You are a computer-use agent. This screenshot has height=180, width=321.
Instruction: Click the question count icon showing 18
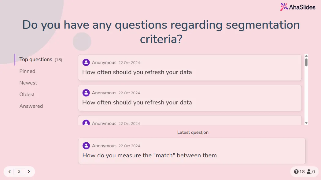296,172
